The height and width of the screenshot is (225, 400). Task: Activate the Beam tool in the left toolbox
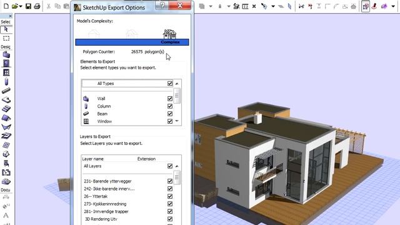point(6,91)
